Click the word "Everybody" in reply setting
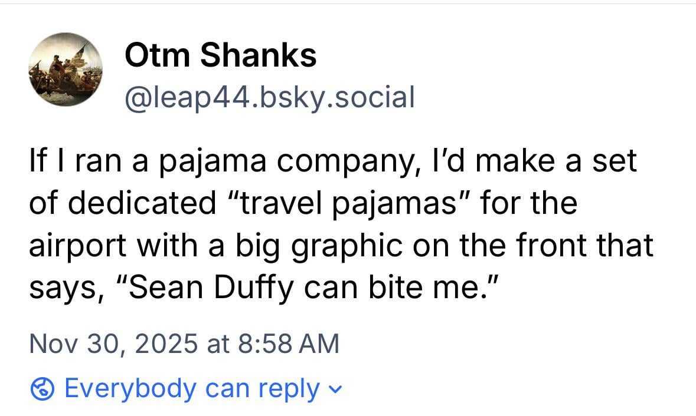 131,389
